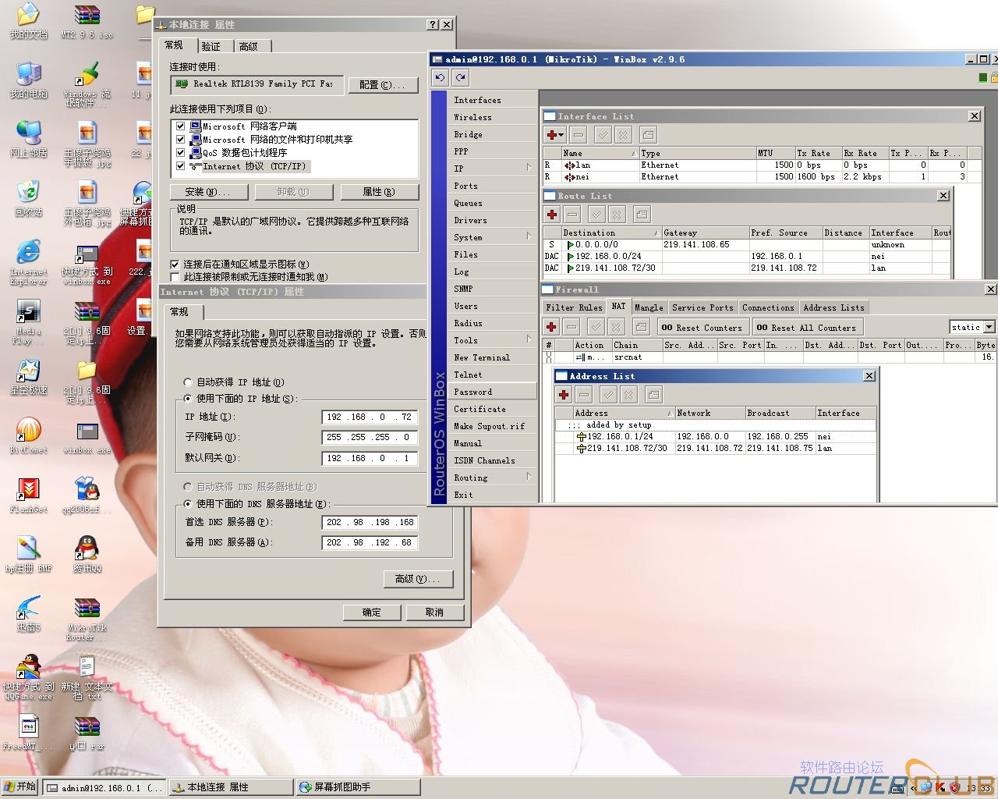
Task: Toggle Internet 协议 (TCP/IP) checkbox
Action: (181, 166)
